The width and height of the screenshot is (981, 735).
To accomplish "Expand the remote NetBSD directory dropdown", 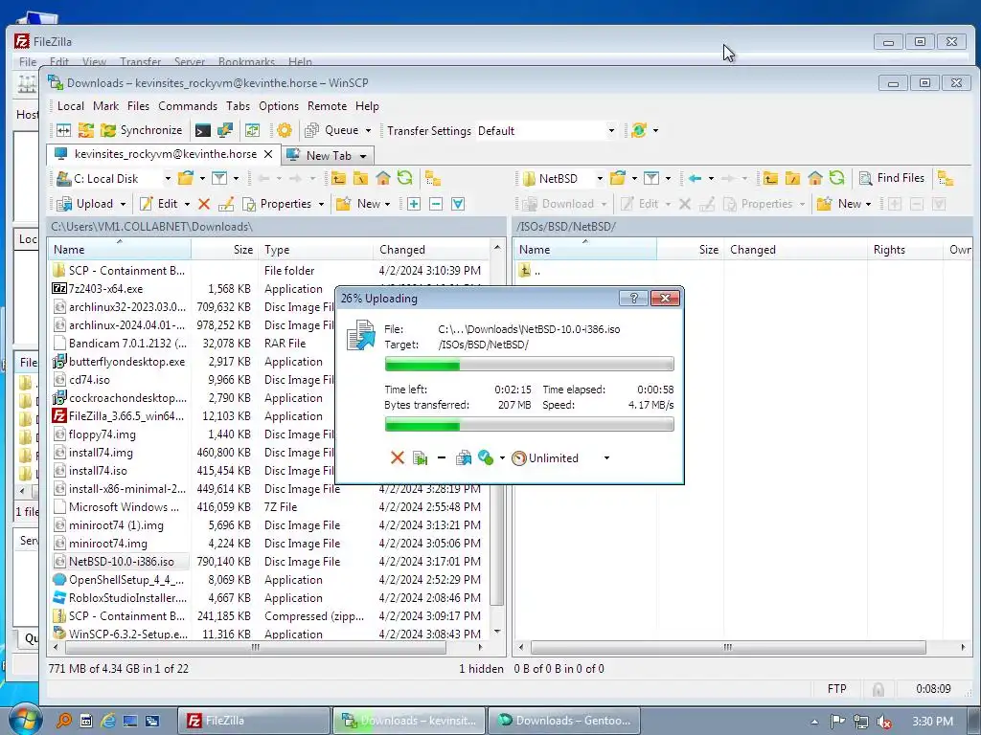I will pyautogui.click(x=600, y=179).
